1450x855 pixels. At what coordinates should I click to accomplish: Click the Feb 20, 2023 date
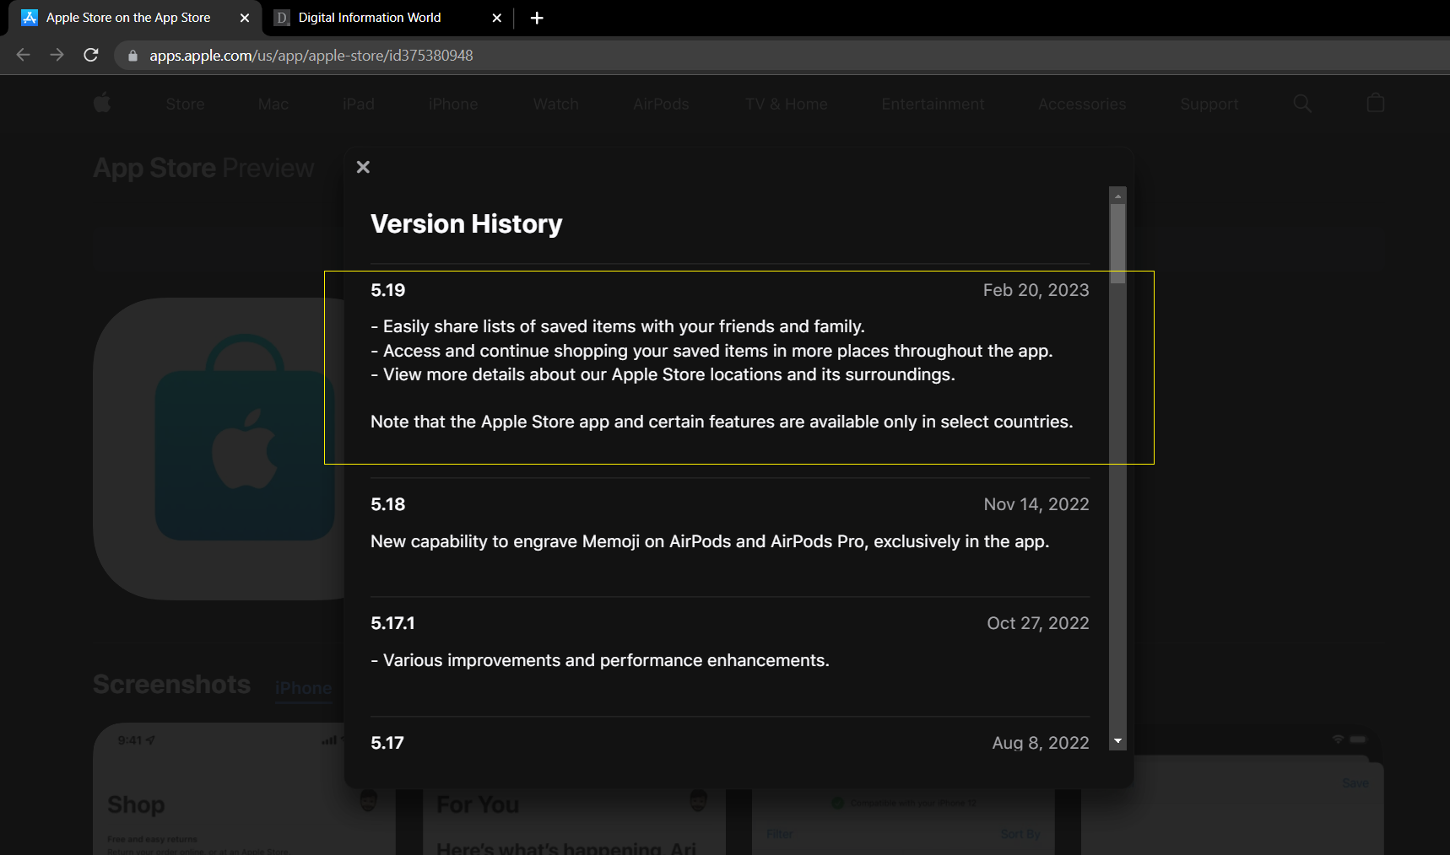pyautogui.click(x=1036, y=290)
